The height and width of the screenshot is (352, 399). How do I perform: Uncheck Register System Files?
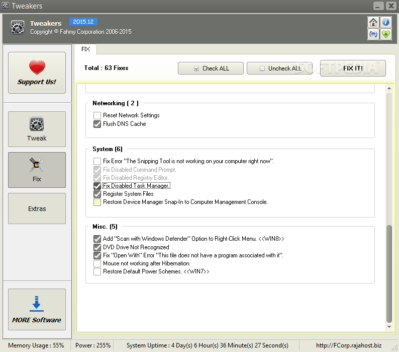point(97,194)
